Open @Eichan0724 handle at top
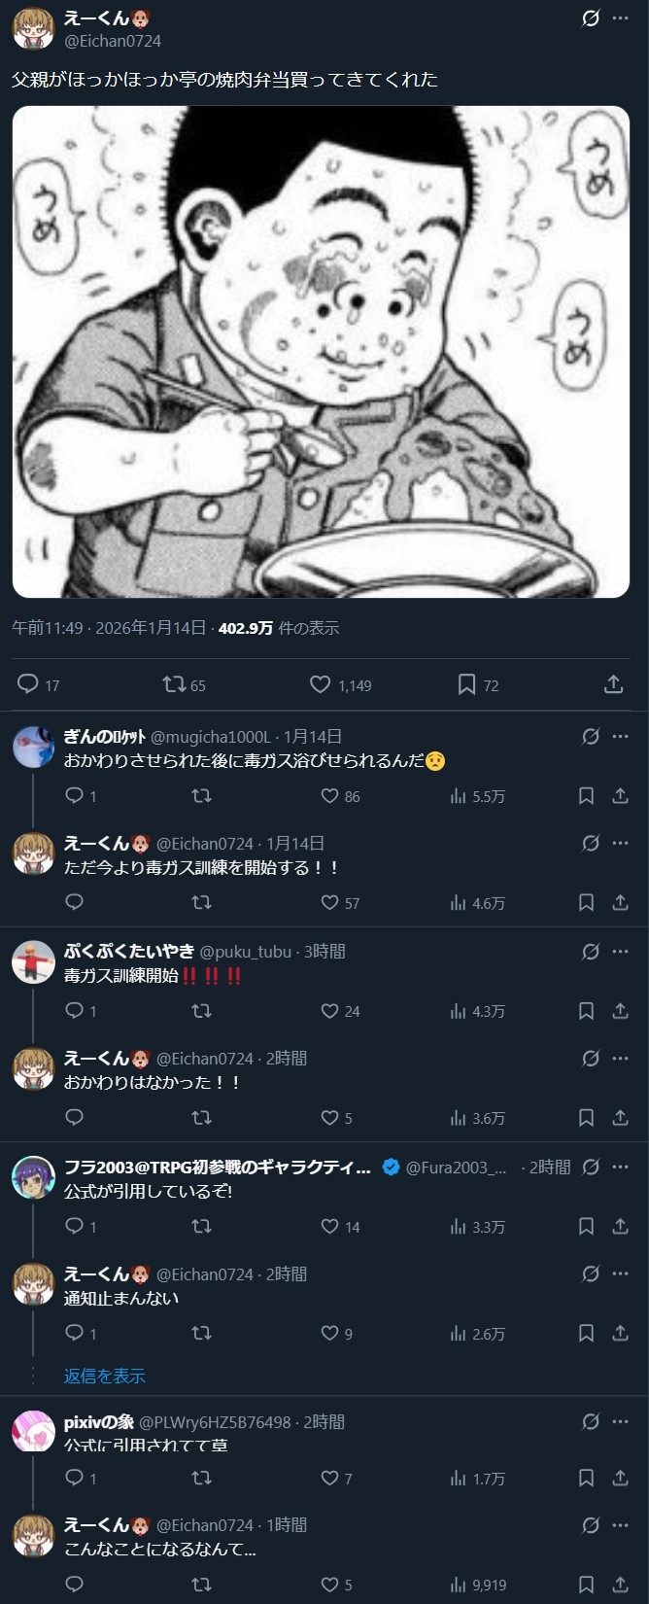 [113, 41]
